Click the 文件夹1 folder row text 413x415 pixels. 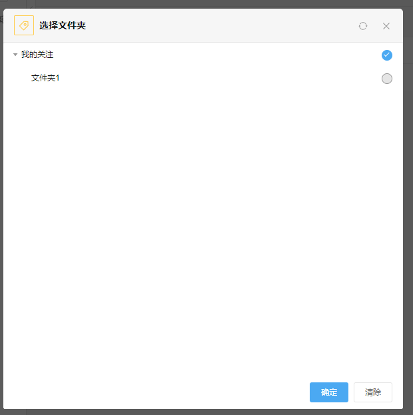click(45, 78)
